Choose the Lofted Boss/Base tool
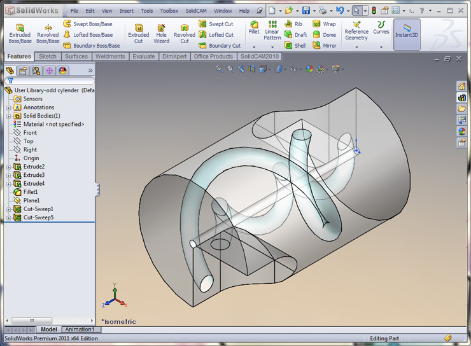 point(88,35)
